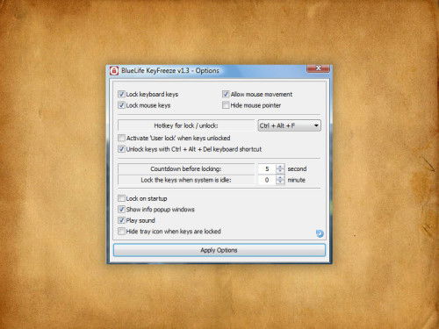Click the idle minutes value field
Viewport: 439px width, 329px height.
tap(267, 180)
